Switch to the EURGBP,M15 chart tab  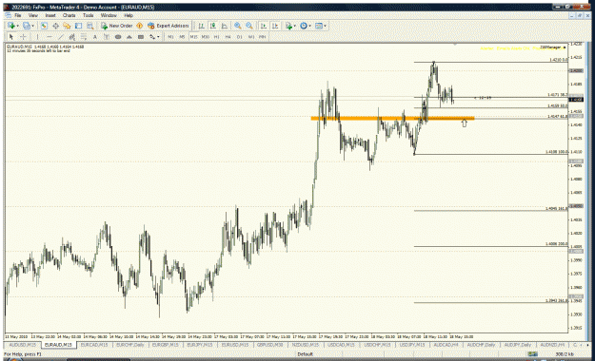click(165, 345)
